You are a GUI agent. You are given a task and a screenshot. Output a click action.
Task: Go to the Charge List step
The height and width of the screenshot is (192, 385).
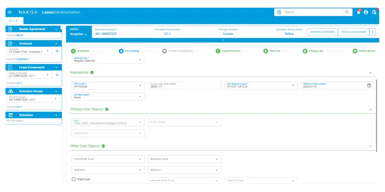point(313,51)
